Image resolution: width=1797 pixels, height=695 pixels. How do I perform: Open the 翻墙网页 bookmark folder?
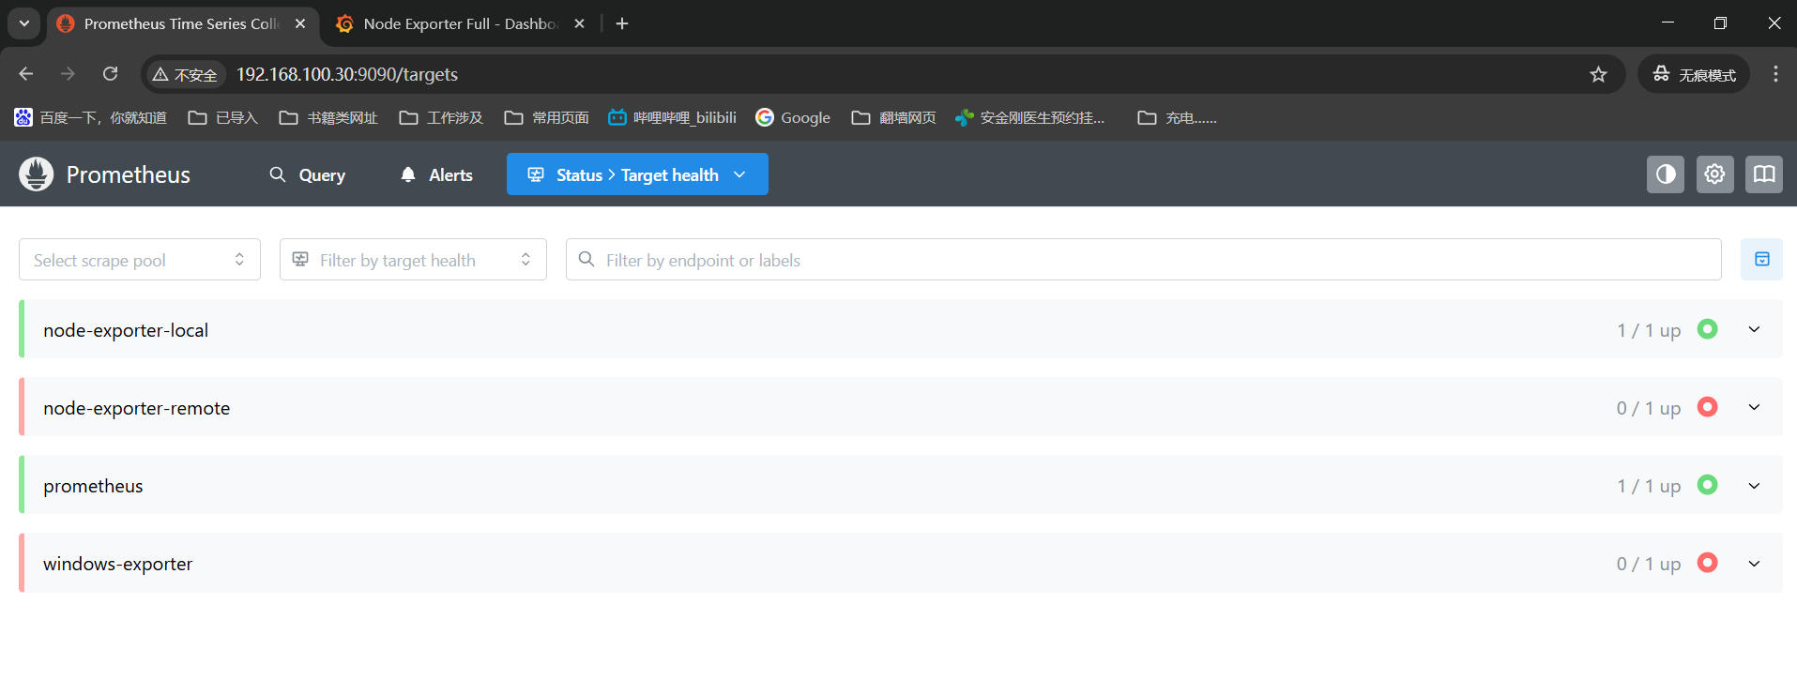click(x=894, y=117)
